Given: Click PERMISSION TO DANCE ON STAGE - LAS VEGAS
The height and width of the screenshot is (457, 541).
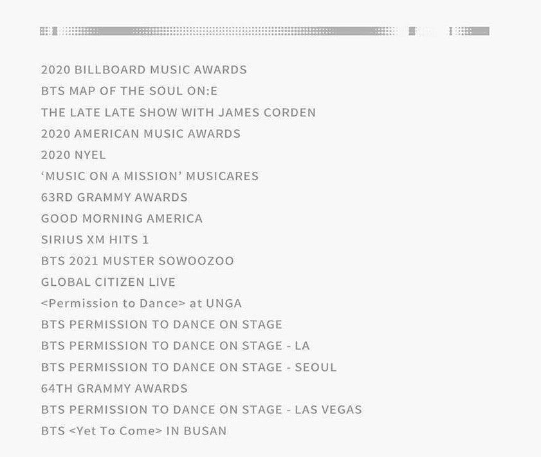Looking at the screenshot, I should point(201,410).
